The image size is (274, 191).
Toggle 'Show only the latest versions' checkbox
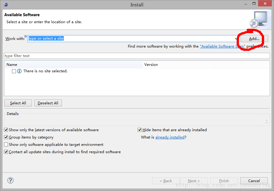(6, 130)
